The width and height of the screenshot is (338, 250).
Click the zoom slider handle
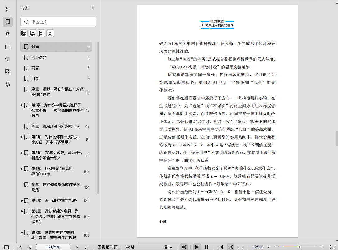coord(299,247)
